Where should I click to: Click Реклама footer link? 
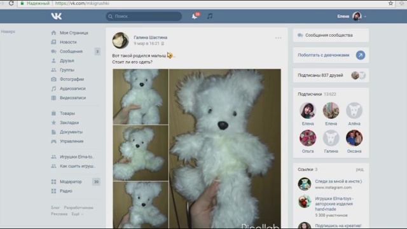59,214
